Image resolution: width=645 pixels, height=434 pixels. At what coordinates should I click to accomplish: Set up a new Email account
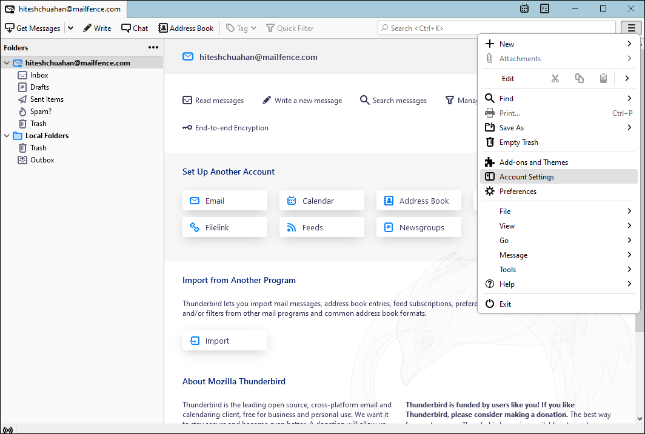[x=224, y=201]
